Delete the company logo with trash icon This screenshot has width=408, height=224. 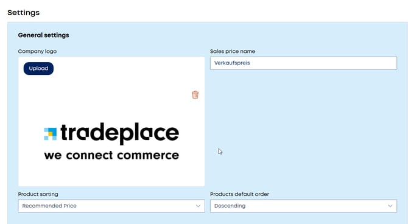[195, 95]
